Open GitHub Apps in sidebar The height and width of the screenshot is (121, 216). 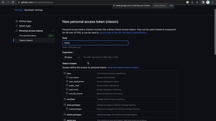coord(25,21)
